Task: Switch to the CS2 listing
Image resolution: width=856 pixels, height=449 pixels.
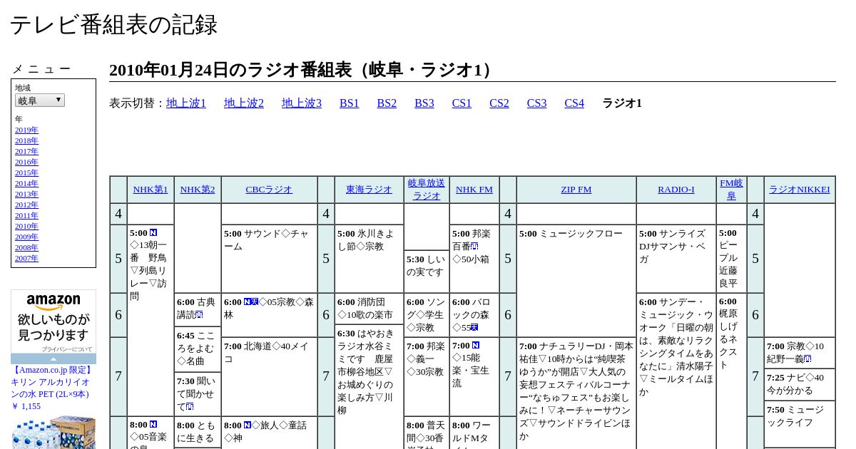Action: tap(499, 103)
